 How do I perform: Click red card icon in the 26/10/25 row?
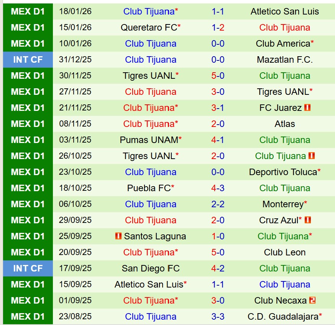pos(311,156)
